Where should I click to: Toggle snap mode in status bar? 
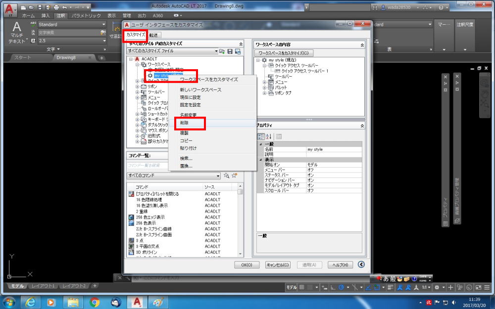[310, 287]
